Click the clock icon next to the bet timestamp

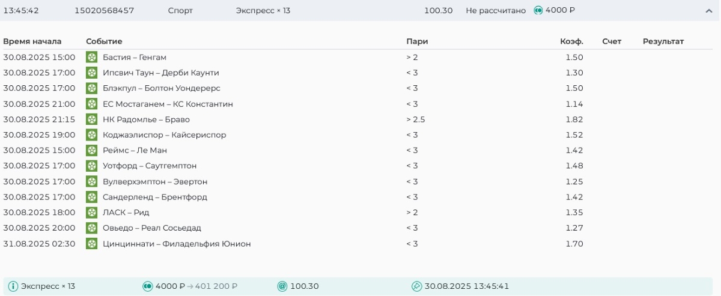point(416,286)
